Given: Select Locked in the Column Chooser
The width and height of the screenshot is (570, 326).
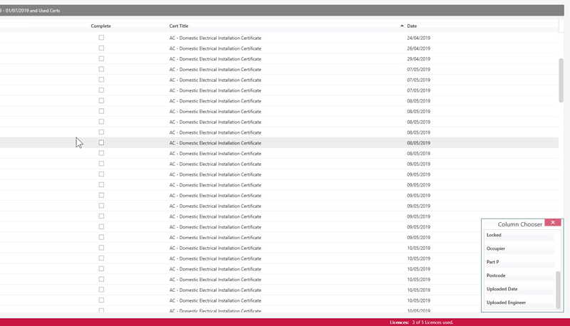Looking at the screenshot, I should 494,235.
